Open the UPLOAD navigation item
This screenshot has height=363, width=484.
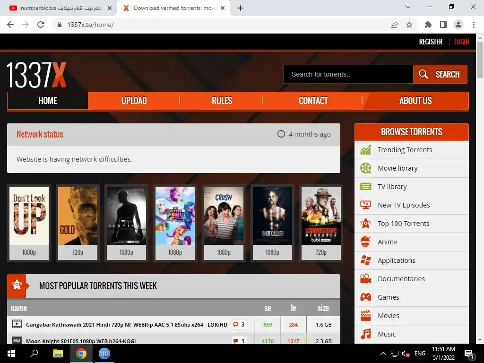click(134, 101)
